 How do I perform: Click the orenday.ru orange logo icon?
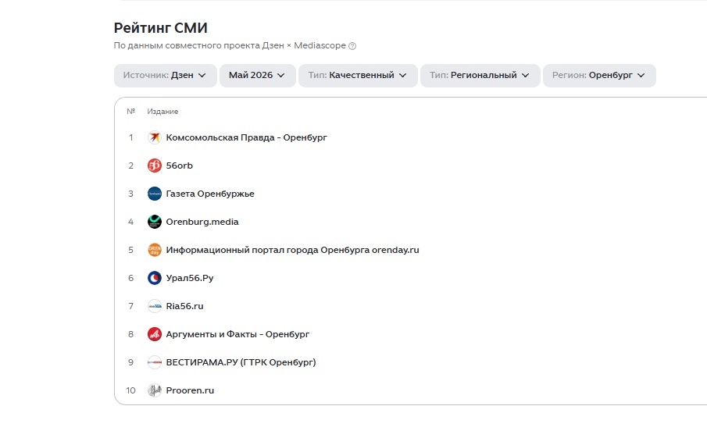[x=154, y=250]
